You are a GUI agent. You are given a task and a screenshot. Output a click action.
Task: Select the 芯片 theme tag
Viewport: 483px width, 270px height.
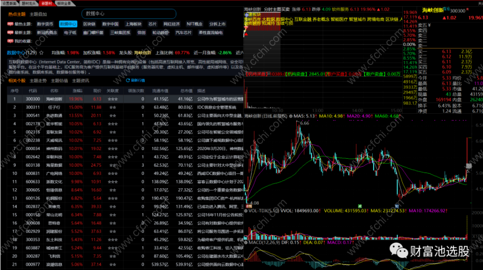pyautogui.click(x=152, y=24)
